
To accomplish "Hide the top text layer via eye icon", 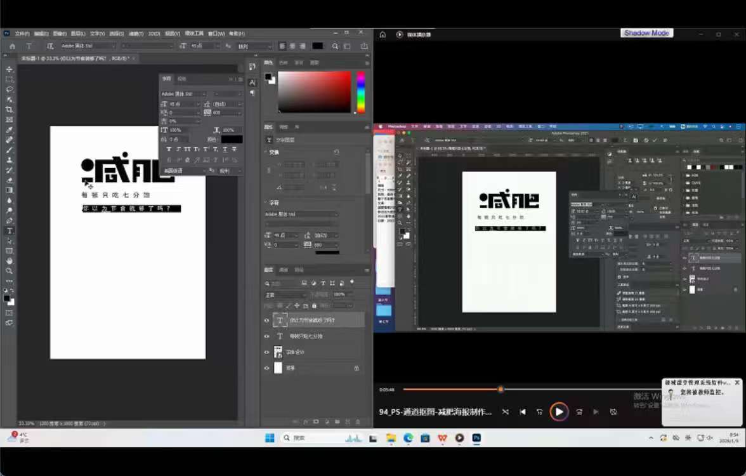I will click(x=266, y=321).
